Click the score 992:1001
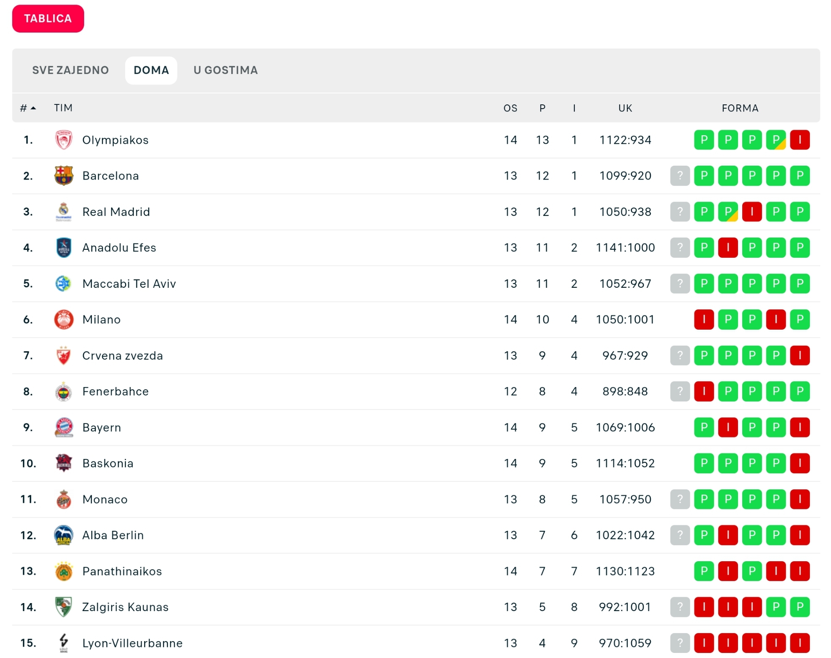Screen dimensions: 831x658 pyautogui.click(x=625, y=607)
